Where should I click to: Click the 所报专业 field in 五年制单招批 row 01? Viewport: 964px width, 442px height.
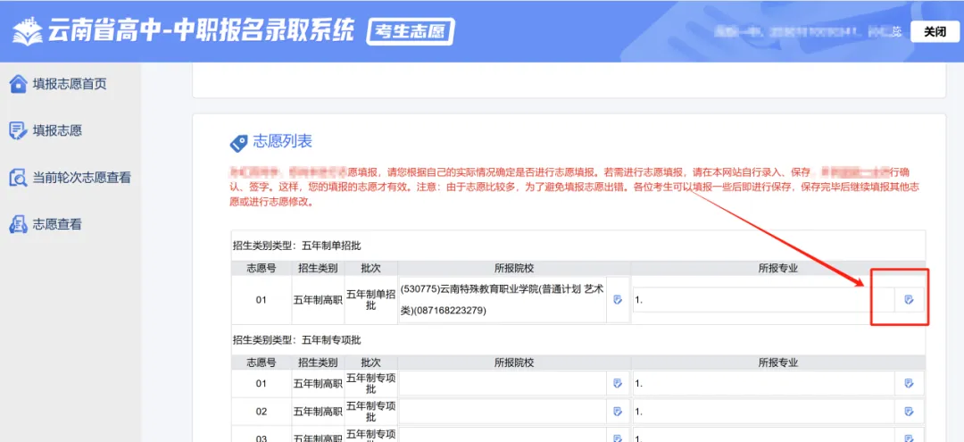(x=763, y=299)
